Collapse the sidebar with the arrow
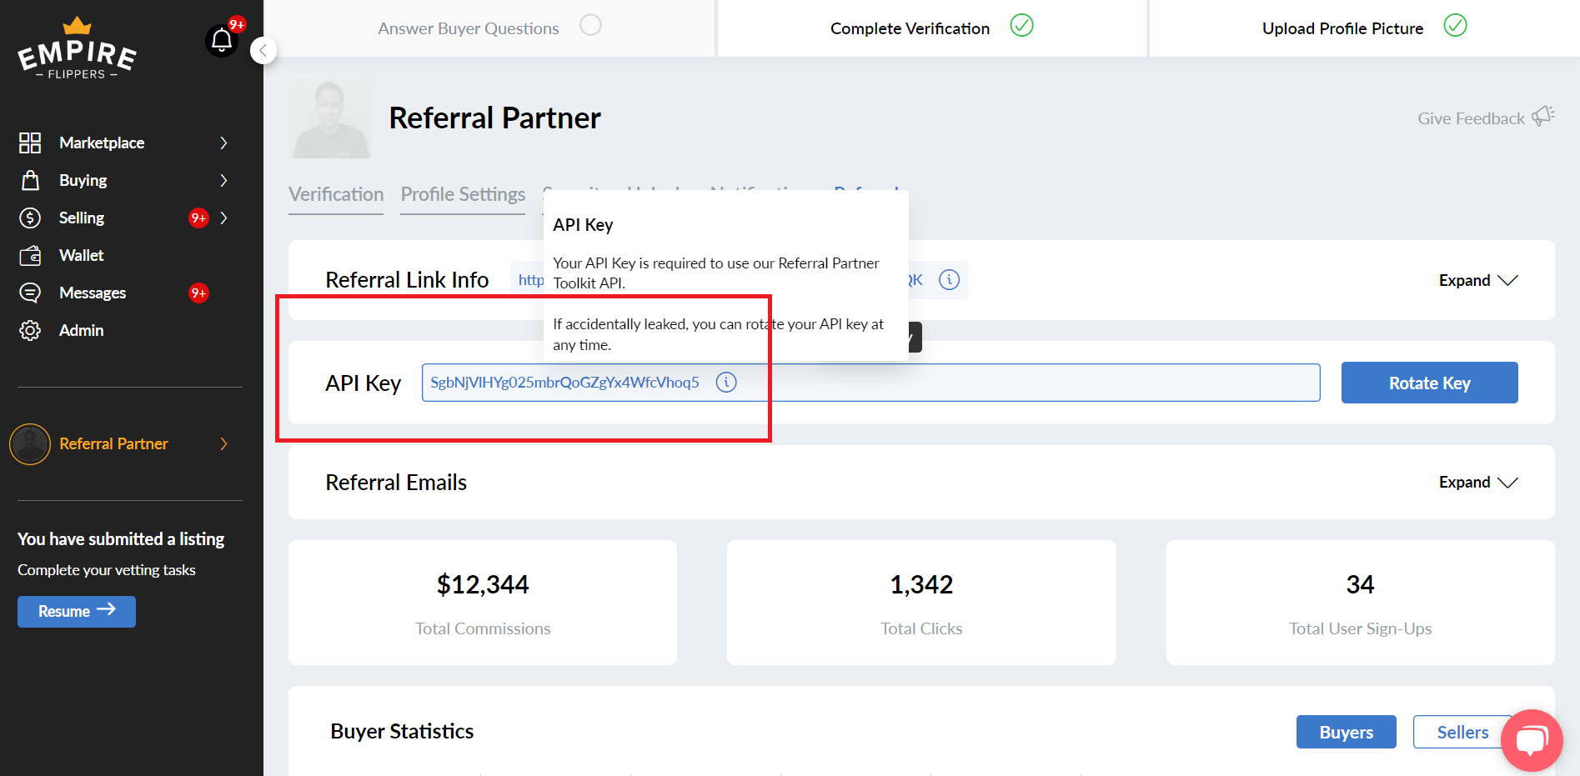Viewport: 1580px width, 776px height. click(263, 50)
